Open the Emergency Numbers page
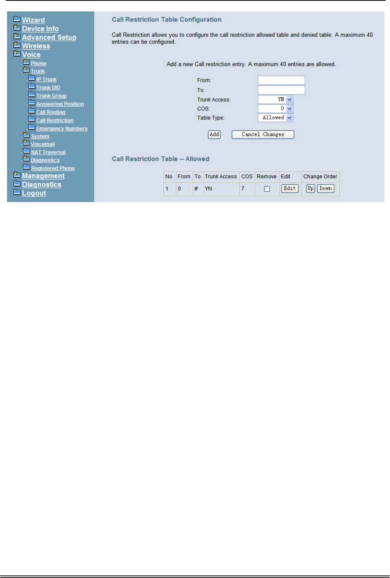Viewport: 390px width, 578px height. [x=62, y=129]
